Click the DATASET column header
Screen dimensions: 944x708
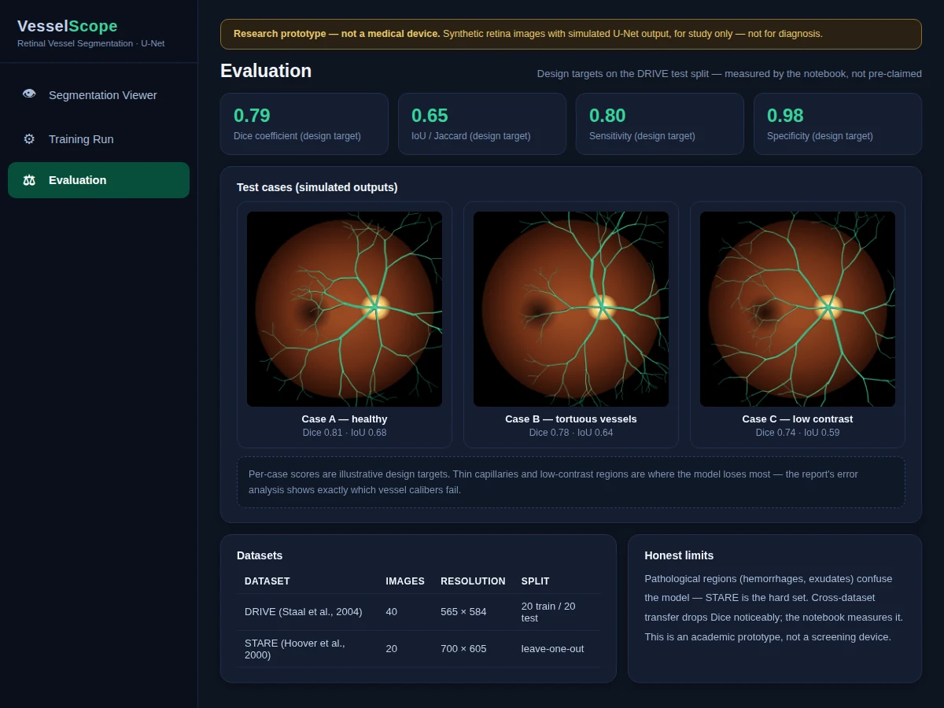[267, 581]
